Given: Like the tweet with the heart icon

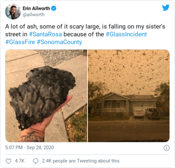Looking at the screenshot, I should coord(9,161).
